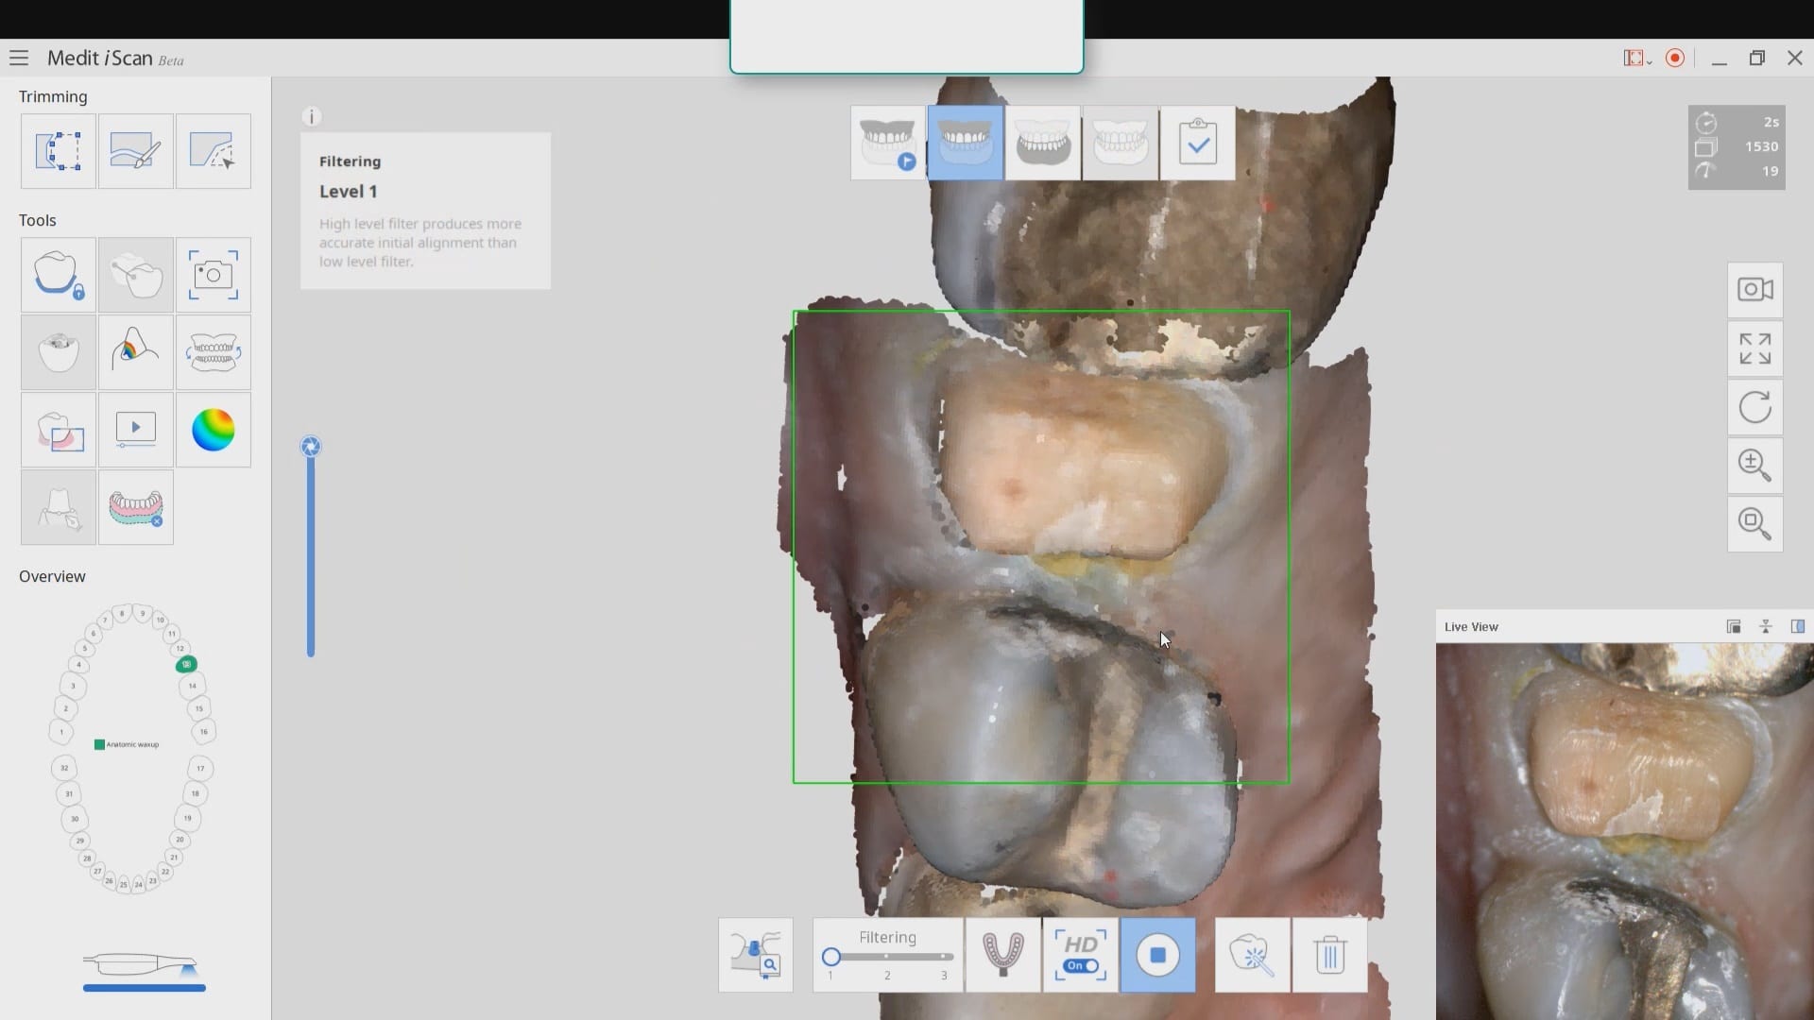
Task: Select the brush trimming tool
Action: (x=135, y=151)
